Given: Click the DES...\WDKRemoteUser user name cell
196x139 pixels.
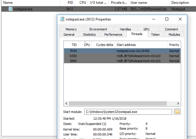Looking at the screenshot, I should [x=148, y=9].
